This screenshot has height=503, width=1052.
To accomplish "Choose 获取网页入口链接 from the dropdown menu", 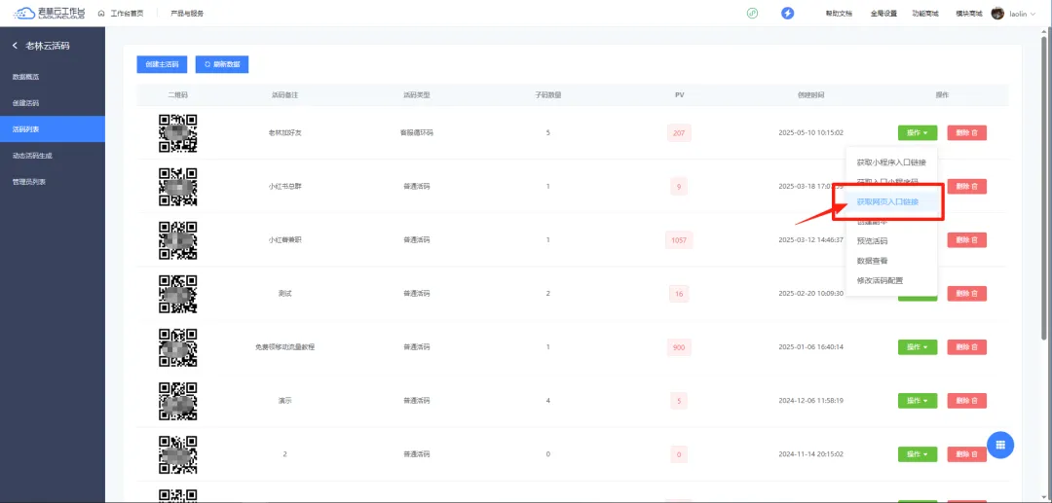I will point(891,201).
